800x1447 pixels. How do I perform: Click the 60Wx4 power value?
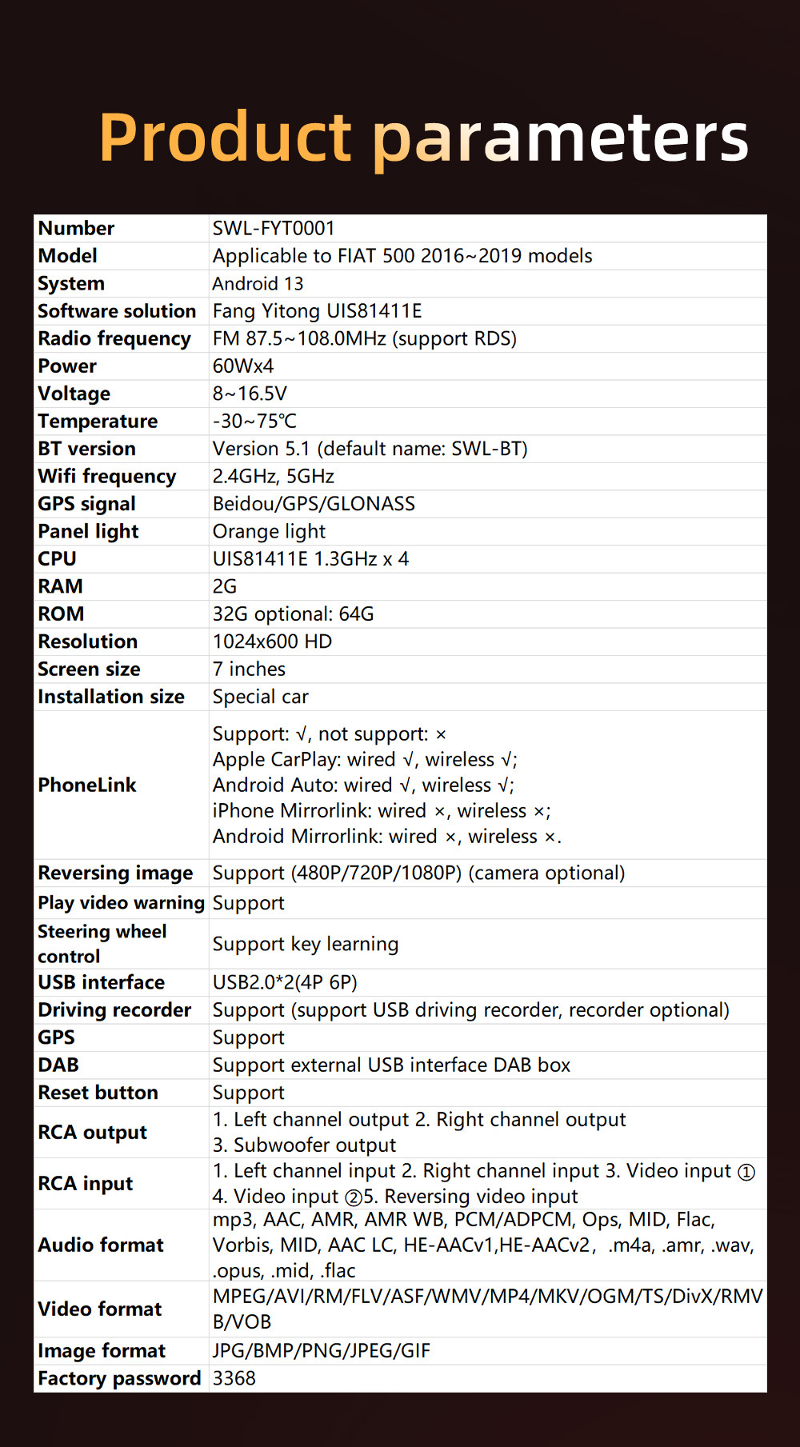pos(243,366)
